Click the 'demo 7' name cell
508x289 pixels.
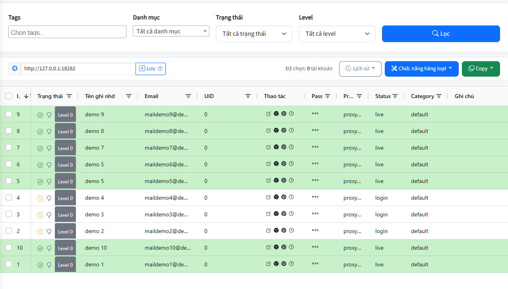95,148
